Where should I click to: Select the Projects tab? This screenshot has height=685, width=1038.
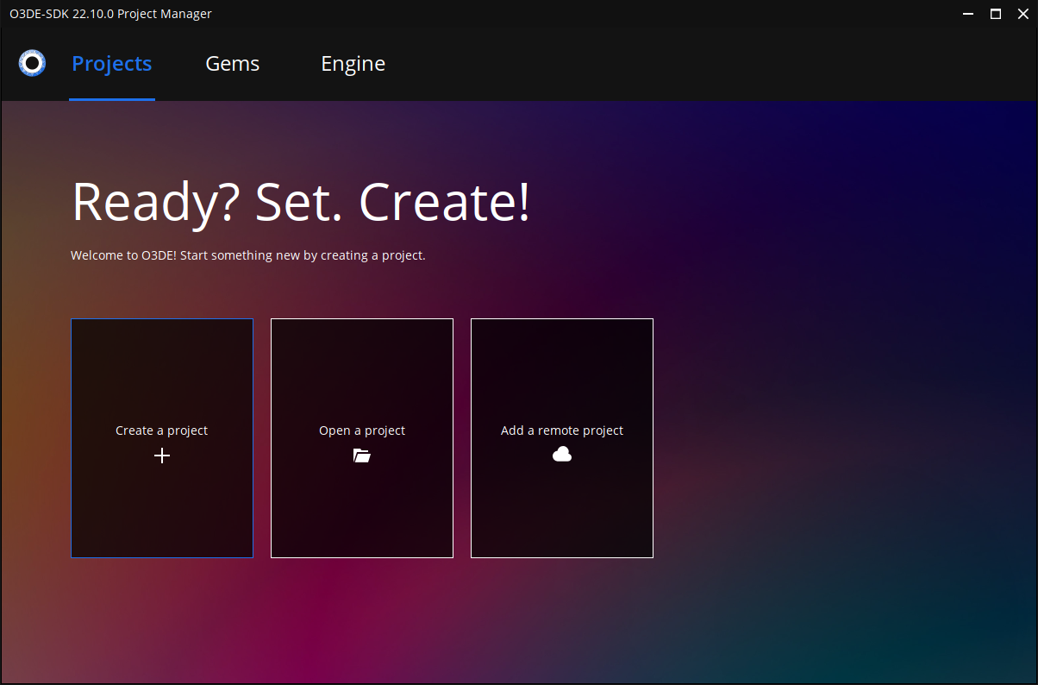(x=111, y=63)
